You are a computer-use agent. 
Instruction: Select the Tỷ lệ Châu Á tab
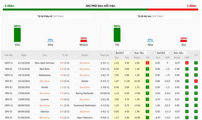pos(50,16)
